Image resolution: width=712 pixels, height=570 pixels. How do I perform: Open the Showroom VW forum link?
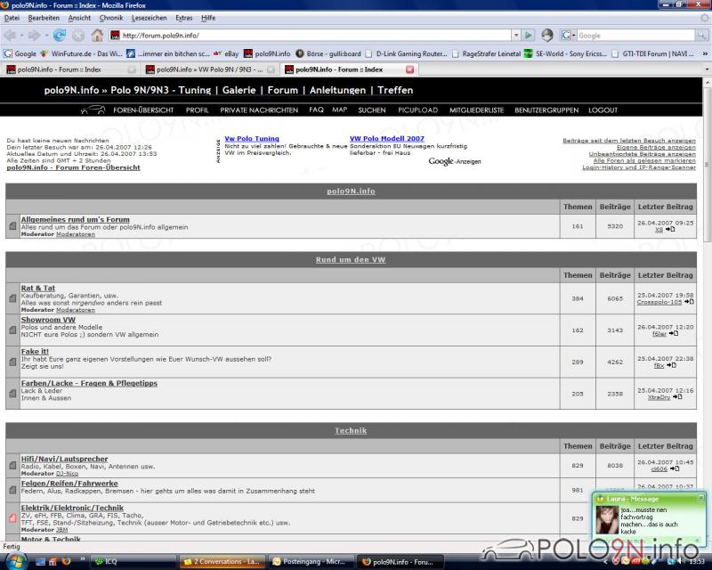(x=48, y=320)
